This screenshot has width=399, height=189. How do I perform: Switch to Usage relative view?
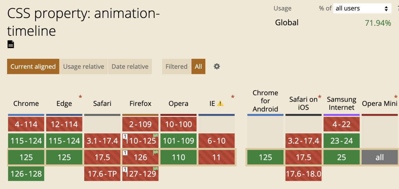(x=84, y=67)
